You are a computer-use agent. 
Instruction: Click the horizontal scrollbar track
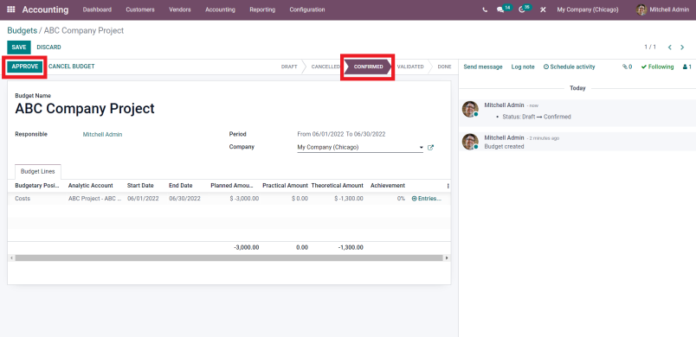coord(229,258)
